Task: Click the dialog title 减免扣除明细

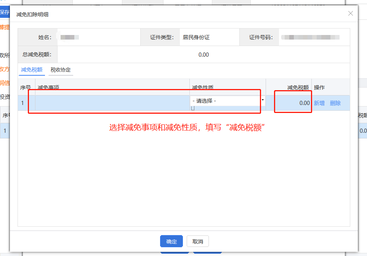Action: (32, 14)
